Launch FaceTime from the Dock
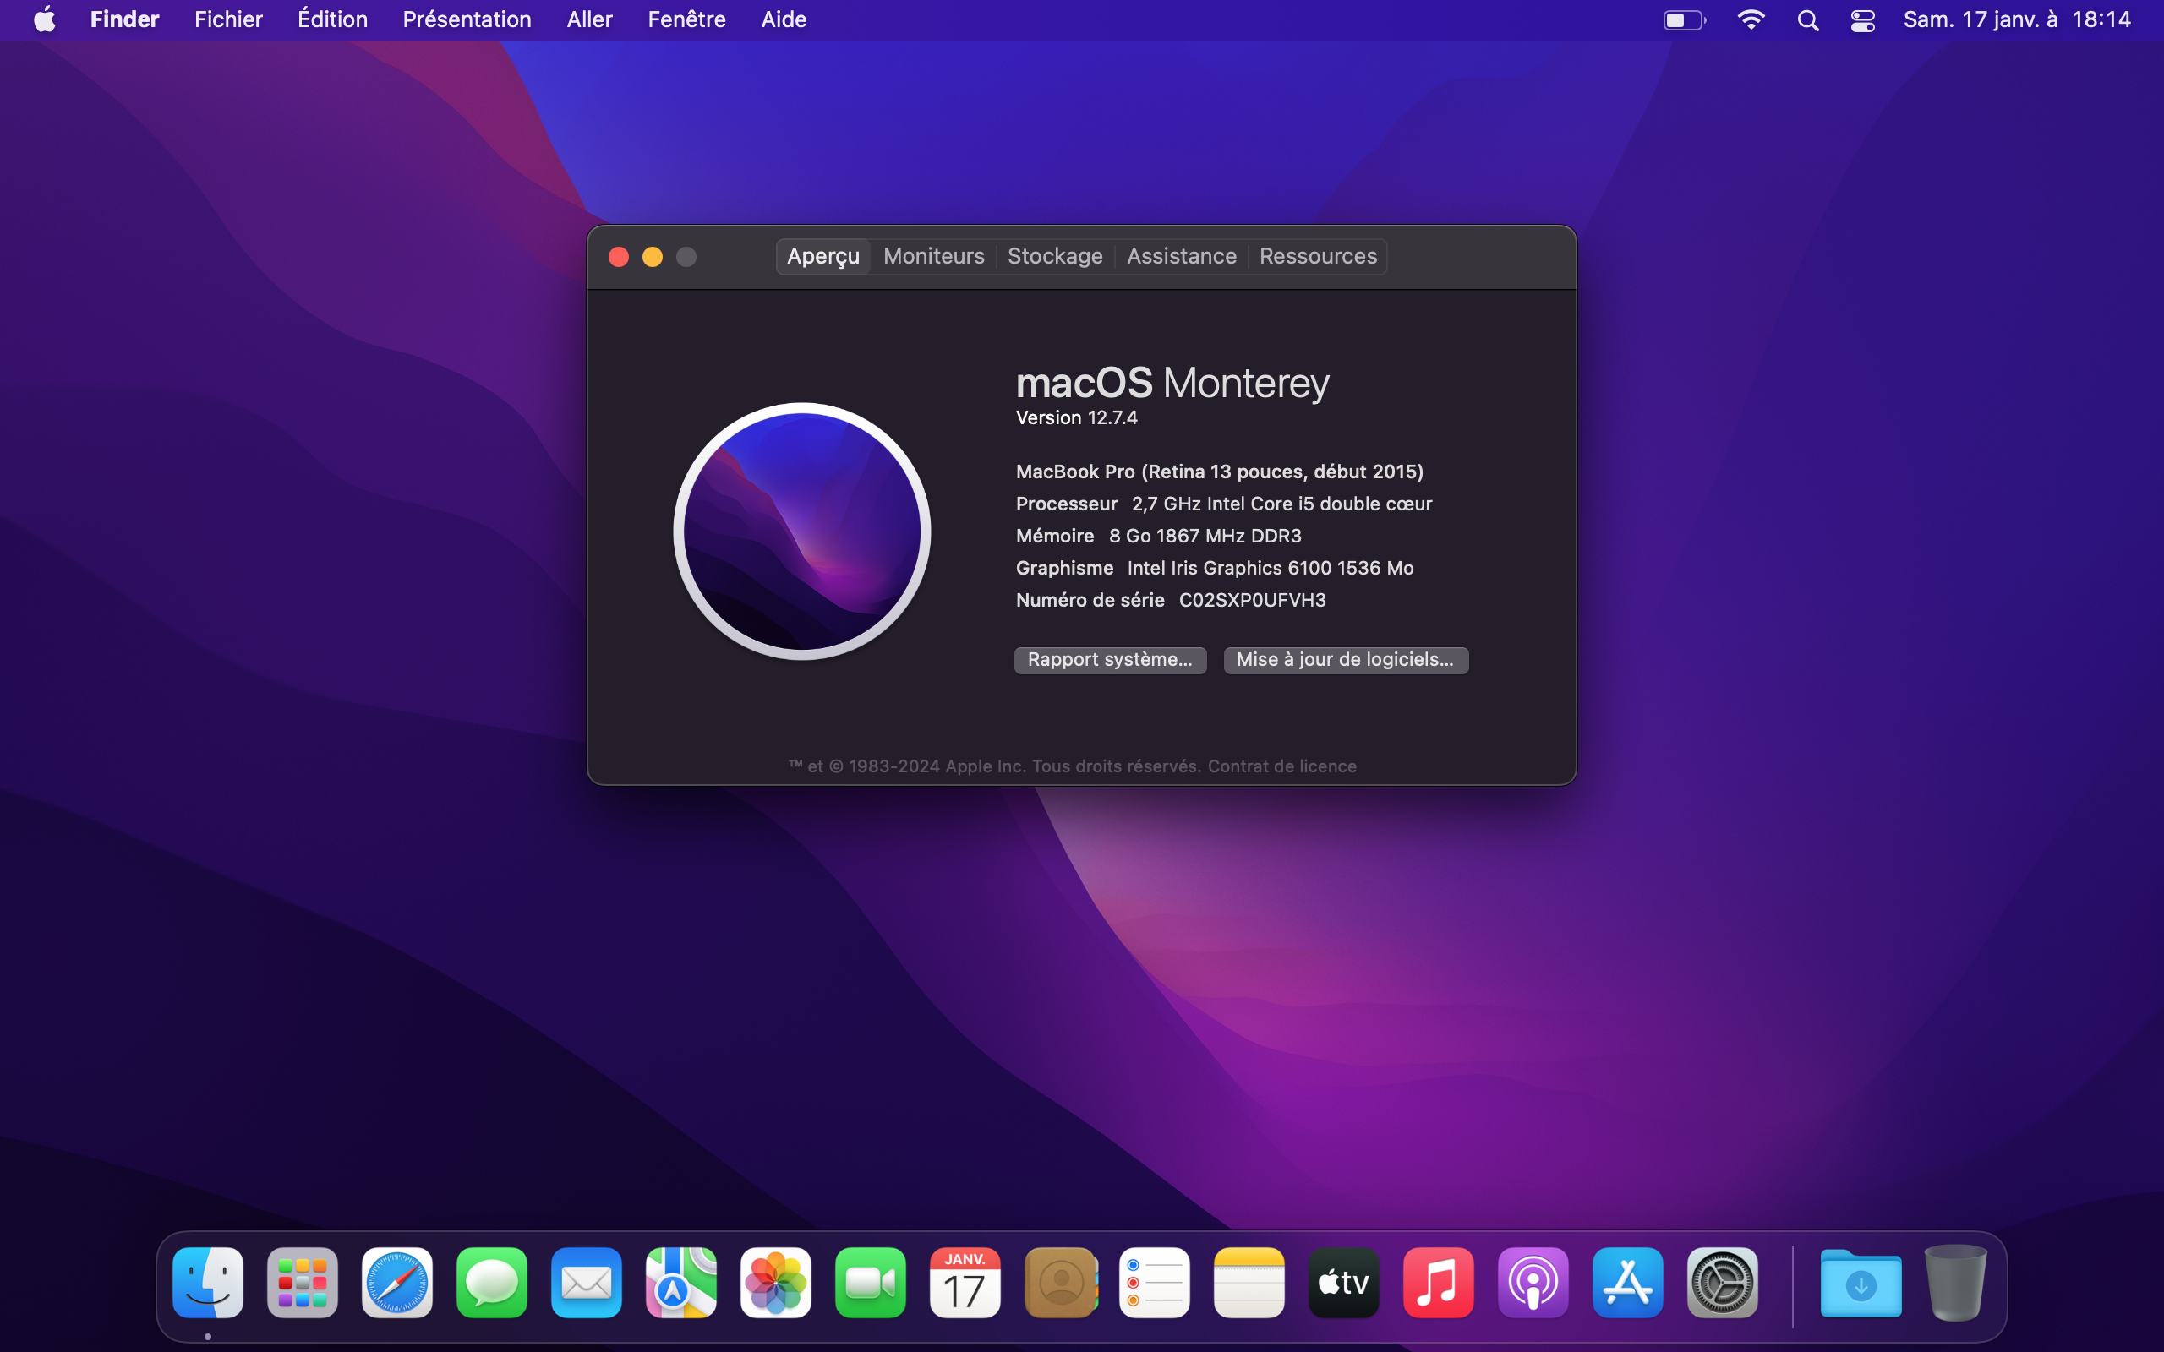 (x=870, y=1284)
